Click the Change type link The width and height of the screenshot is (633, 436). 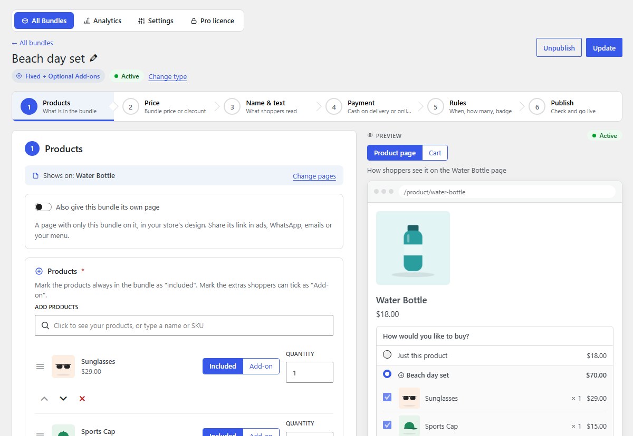click(168, 76)
